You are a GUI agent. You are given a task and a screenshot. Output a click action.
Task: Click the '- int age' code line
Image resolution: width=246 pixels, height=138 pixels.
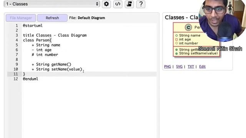42,50
